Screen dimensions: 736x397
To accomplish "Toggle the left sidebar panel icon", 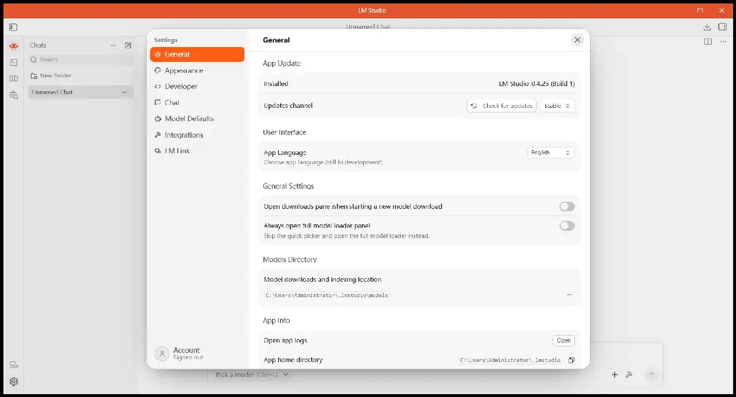I will pyautogui.click(x=13, y=27).
